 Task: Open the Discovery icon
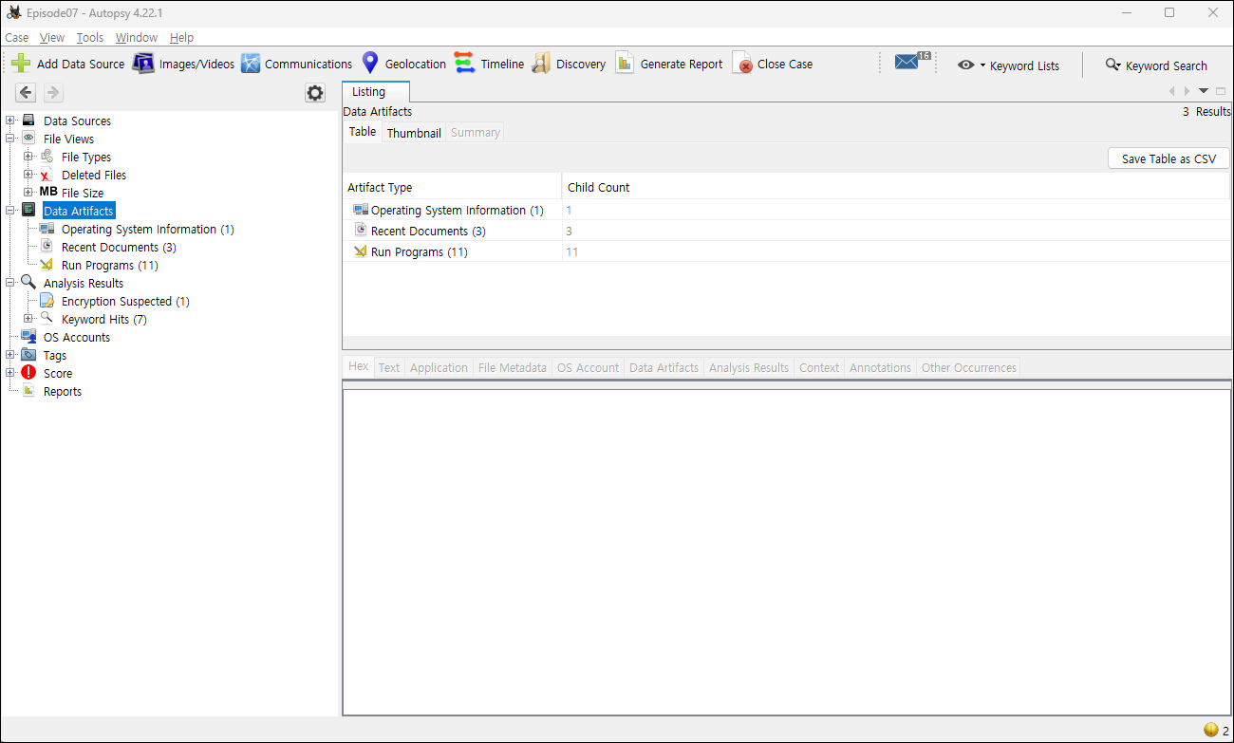[x=541, y=64]
